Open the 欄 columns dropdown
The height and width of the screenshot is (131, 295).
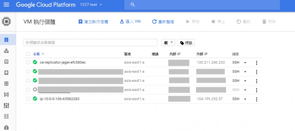point(169,43)
